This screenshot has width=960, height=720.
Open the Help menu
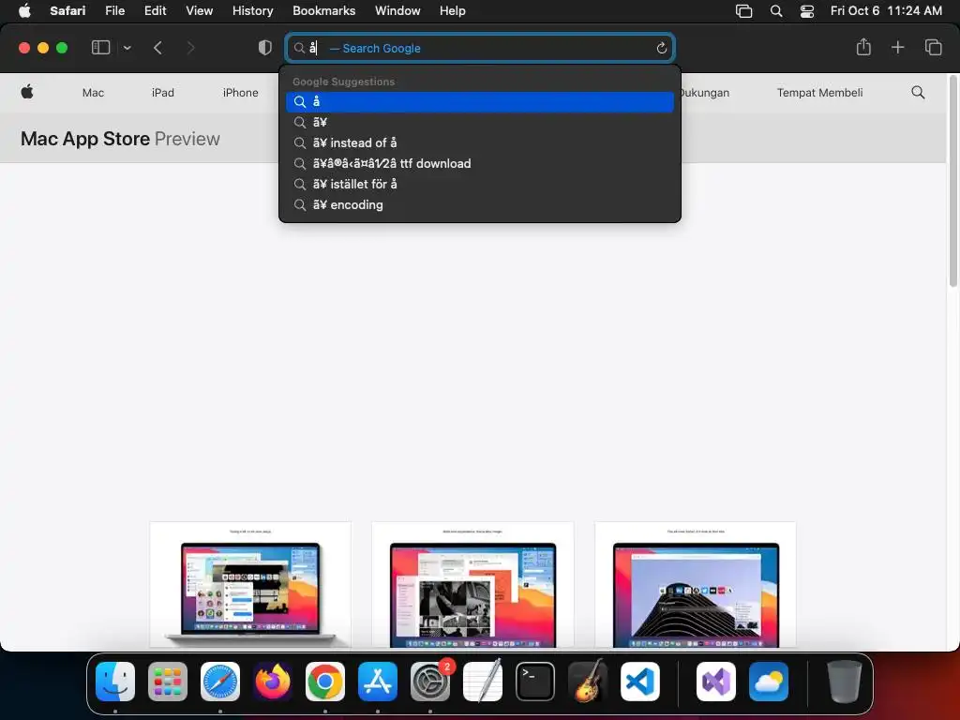pyautogui.click(x=453, y=11)
